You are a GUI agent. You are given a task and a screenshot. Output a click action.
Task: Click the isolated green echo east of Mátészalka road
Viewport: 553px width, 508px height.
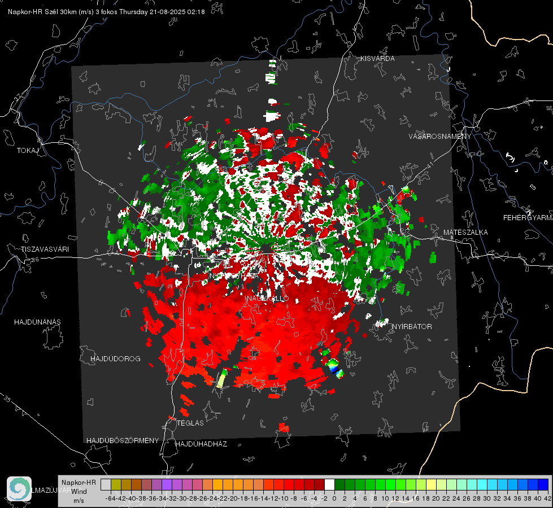[433, 258]
